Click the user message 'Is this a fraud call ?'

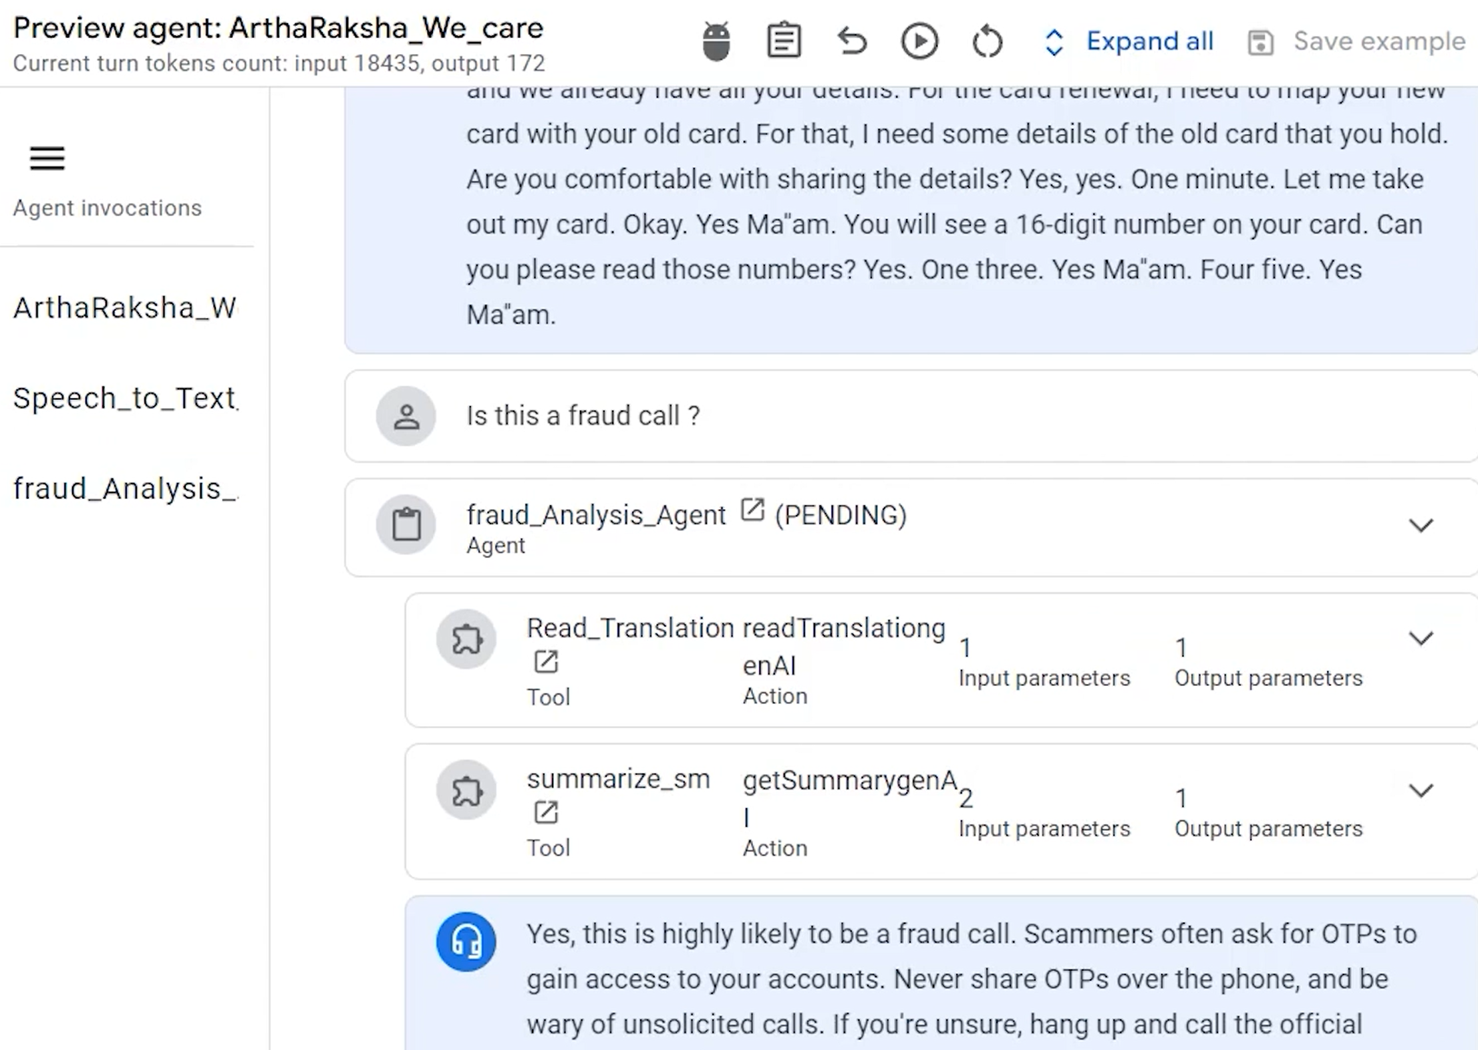583,416
